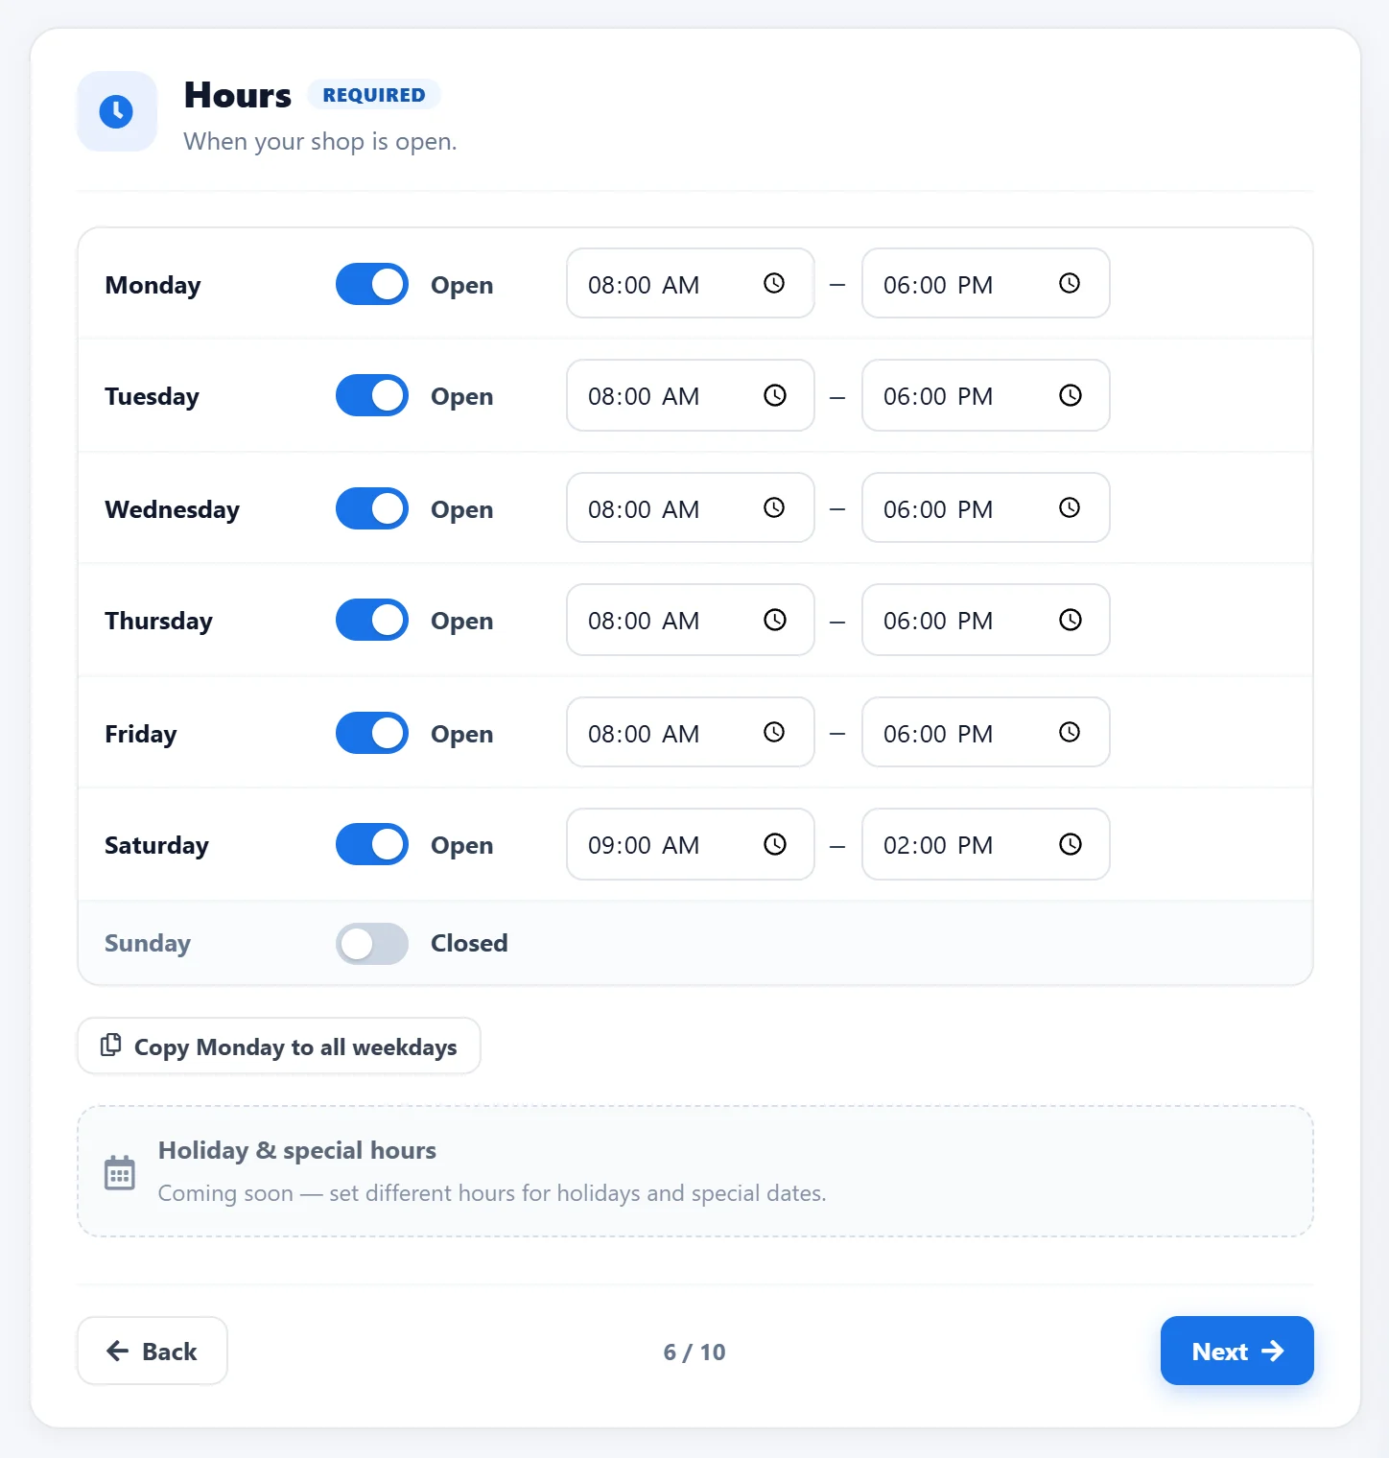
Task: Open the time picker for Saturday closing time
Action: [x=1070, y=844]
